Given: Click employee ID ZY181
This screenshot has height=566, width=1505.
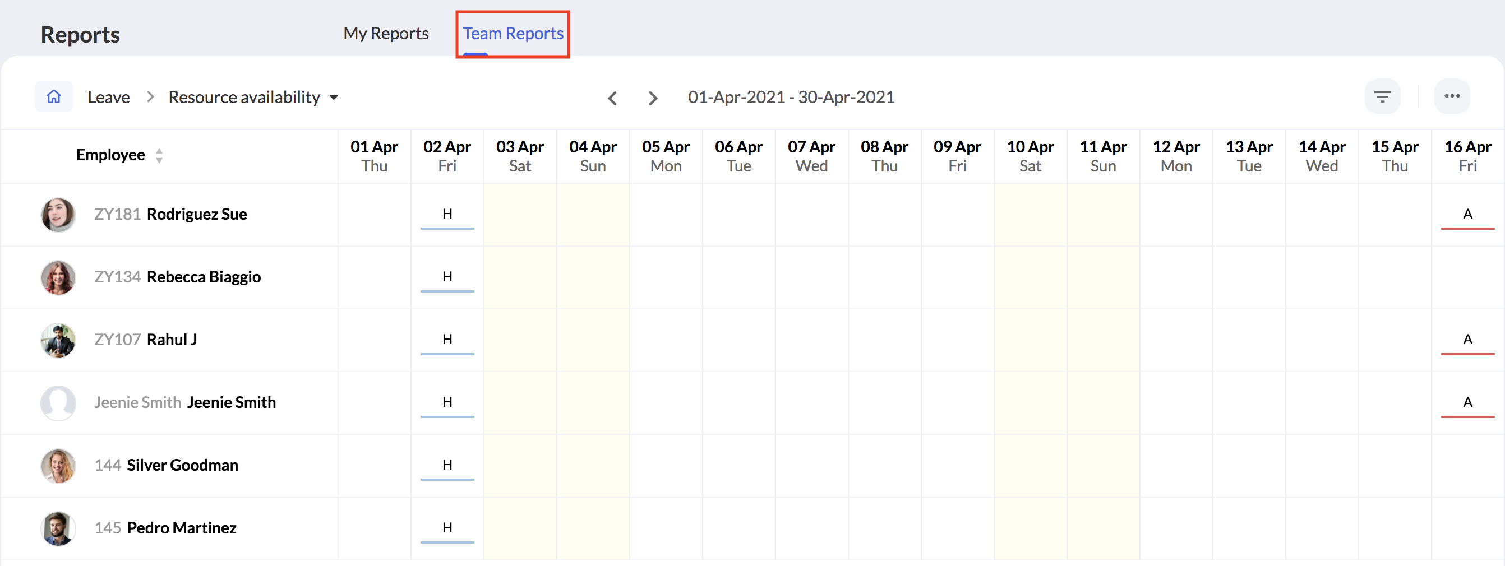Looking at the screenshot, I should (x=117, y=215).
